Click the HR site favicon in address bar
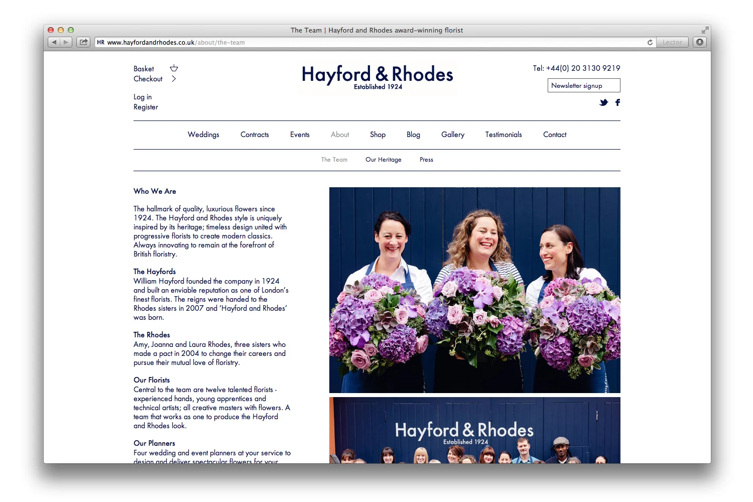The image size is (753, 502). tap(101, 42)
